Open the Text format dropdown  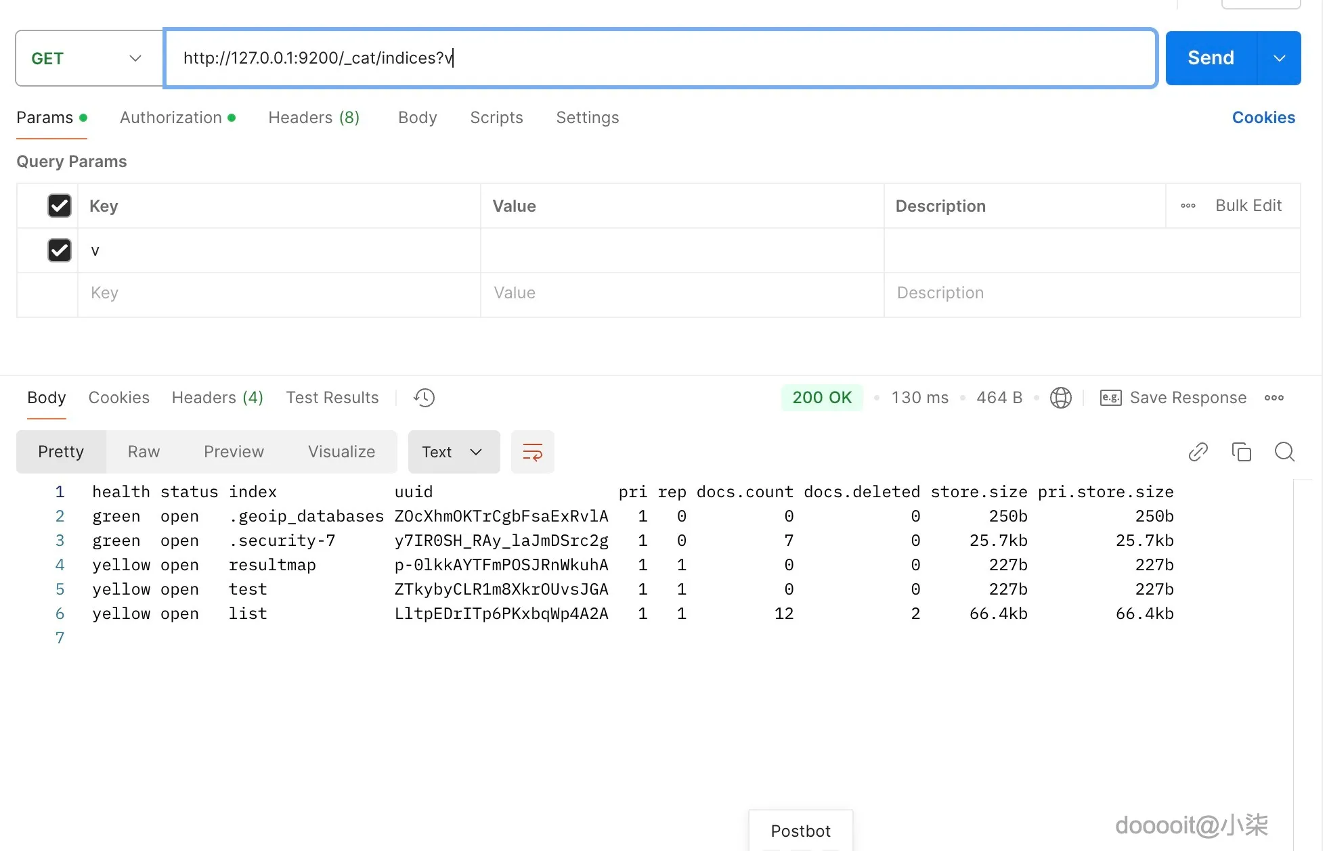[x=453, y=452]
